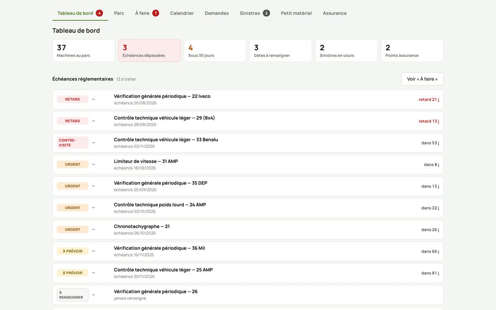Viewport: 496px width, 310px height.
Task: Select the Demandes tab
Action: 217,13
